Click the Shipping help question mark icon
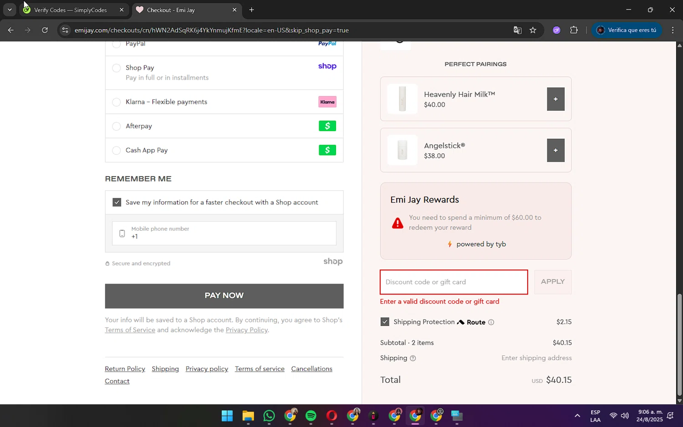The image size is (683, 427). click(413, 358)
